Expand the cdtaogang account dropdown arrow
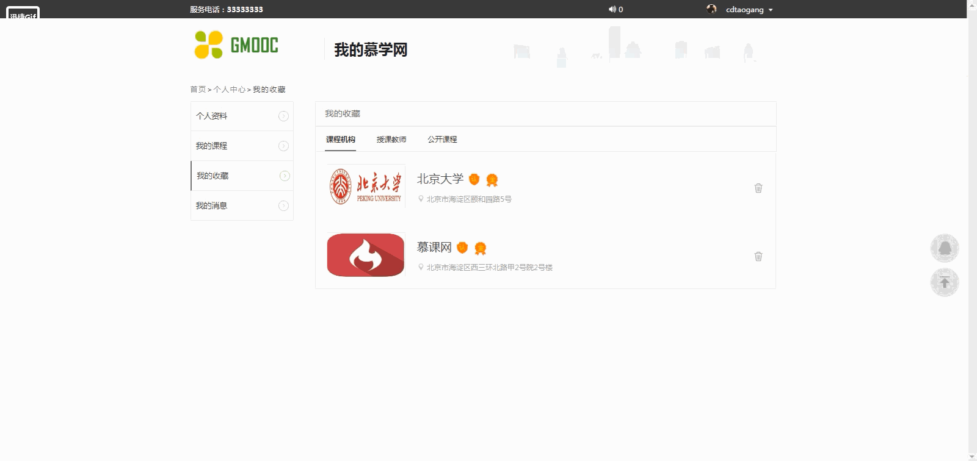 click(771, 10)
